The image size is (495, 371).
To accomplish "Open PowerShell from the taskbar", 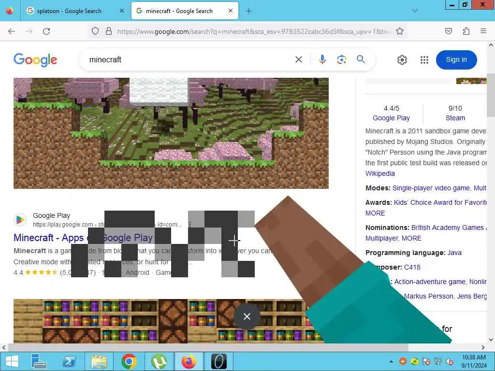I will click(69, 361).
